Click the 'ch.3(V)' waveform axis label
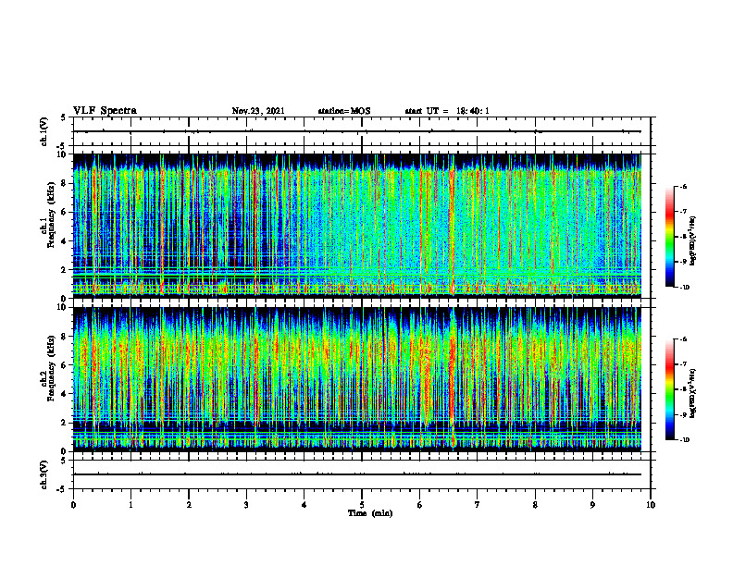Image resolution: width=733 pixels, height=566 pixels. tap(44, 474)
